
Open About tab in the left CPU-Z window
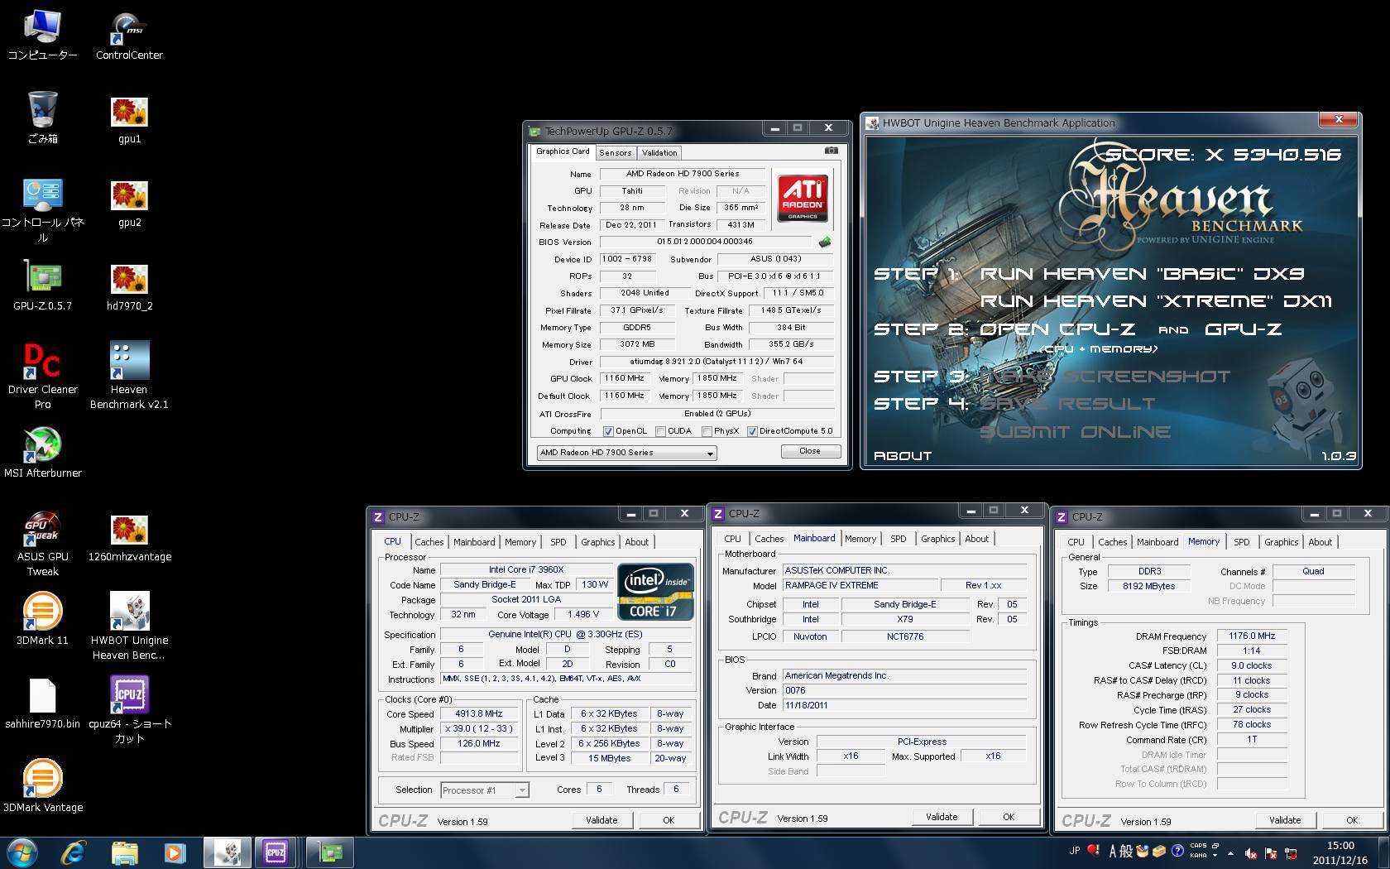click(637, 542)
